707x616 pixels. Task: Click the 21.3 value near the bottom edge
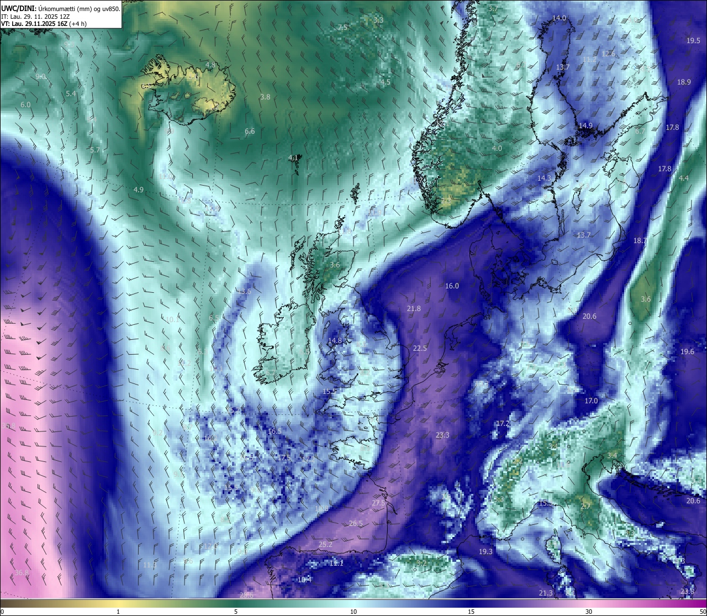click(546, 593)
